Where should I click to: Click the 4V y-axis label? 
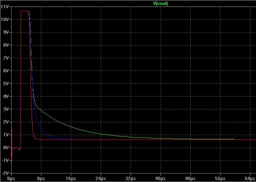tap(6, 96)
